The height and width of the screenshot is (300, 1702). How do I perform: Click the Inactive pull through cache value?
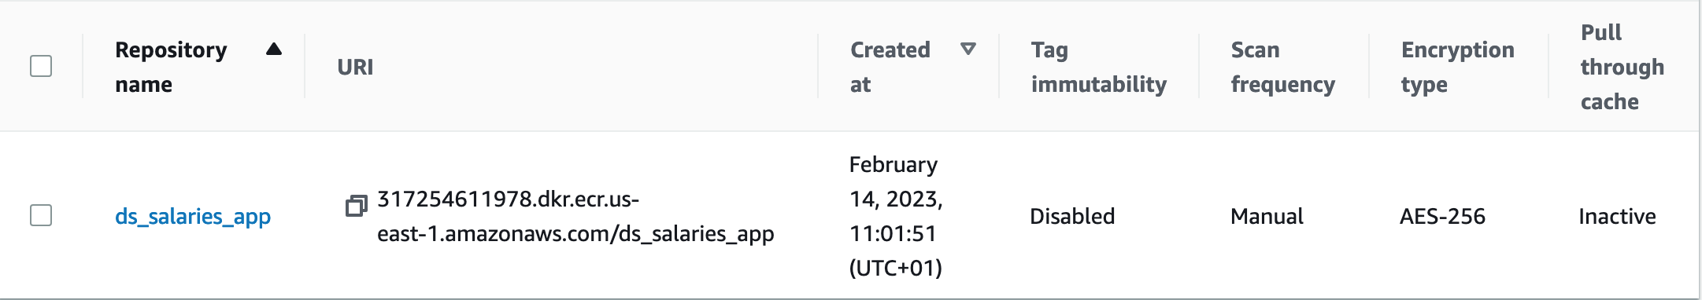point(1617,216)
